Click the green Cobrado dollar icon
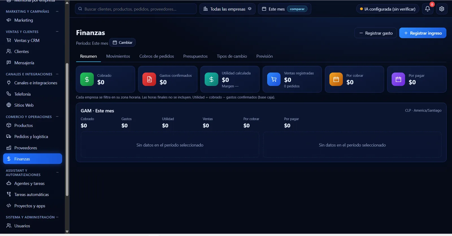 point(87,79)
